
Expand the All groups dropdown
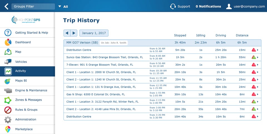point(63,7)
